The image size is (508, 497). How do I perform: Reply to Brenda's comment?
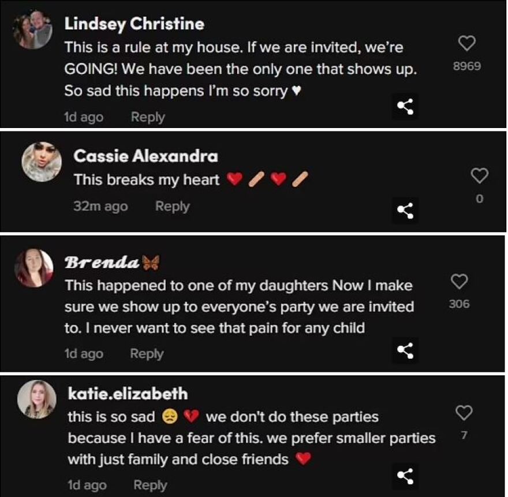tap(147, 353)
